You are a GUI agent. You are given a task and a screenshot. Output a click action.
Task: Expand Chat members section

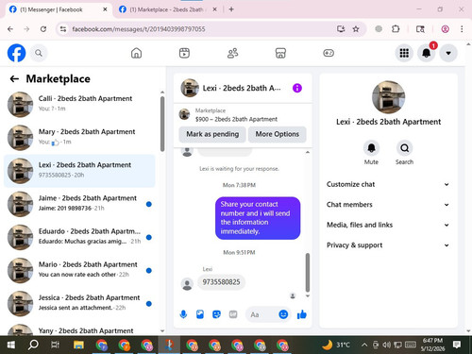[x=388, y=205]
